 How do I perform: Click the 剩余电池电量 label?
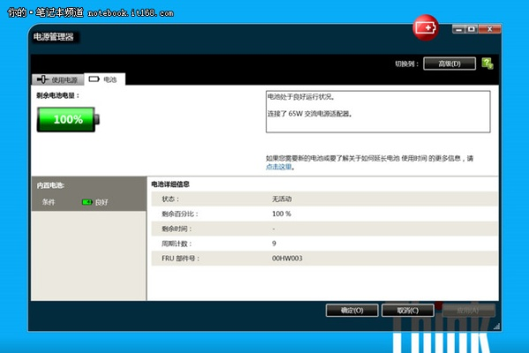coord(57,95)
